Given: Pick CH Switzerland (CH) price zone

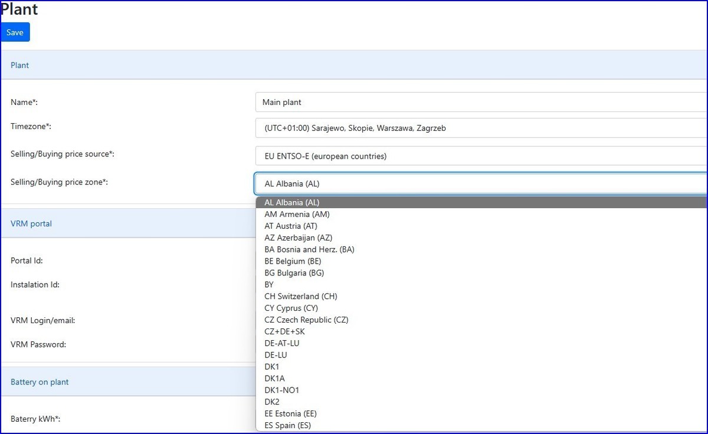Looking at the screenshot, I should click(x=301, y=297).
